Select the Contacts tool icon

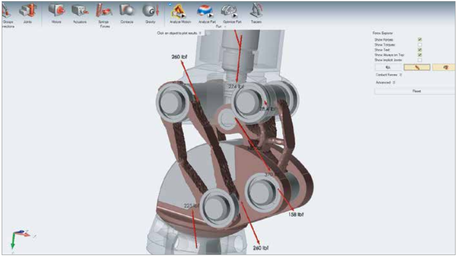[127, 11]
